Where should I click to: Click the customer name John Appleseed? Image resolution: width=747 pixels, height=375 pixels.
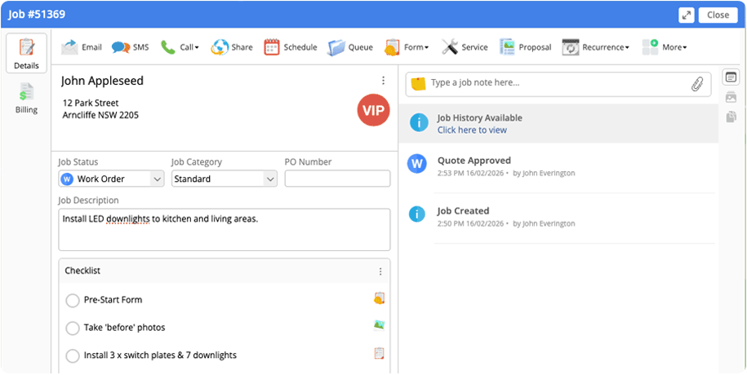click(102, 81)
